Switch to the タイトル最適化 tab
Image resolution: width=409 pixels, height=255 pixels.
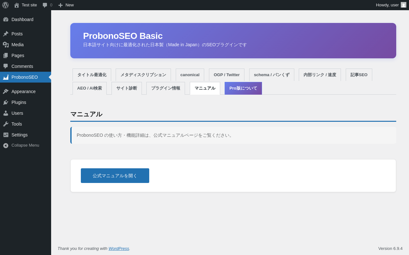tap(92, 75)
